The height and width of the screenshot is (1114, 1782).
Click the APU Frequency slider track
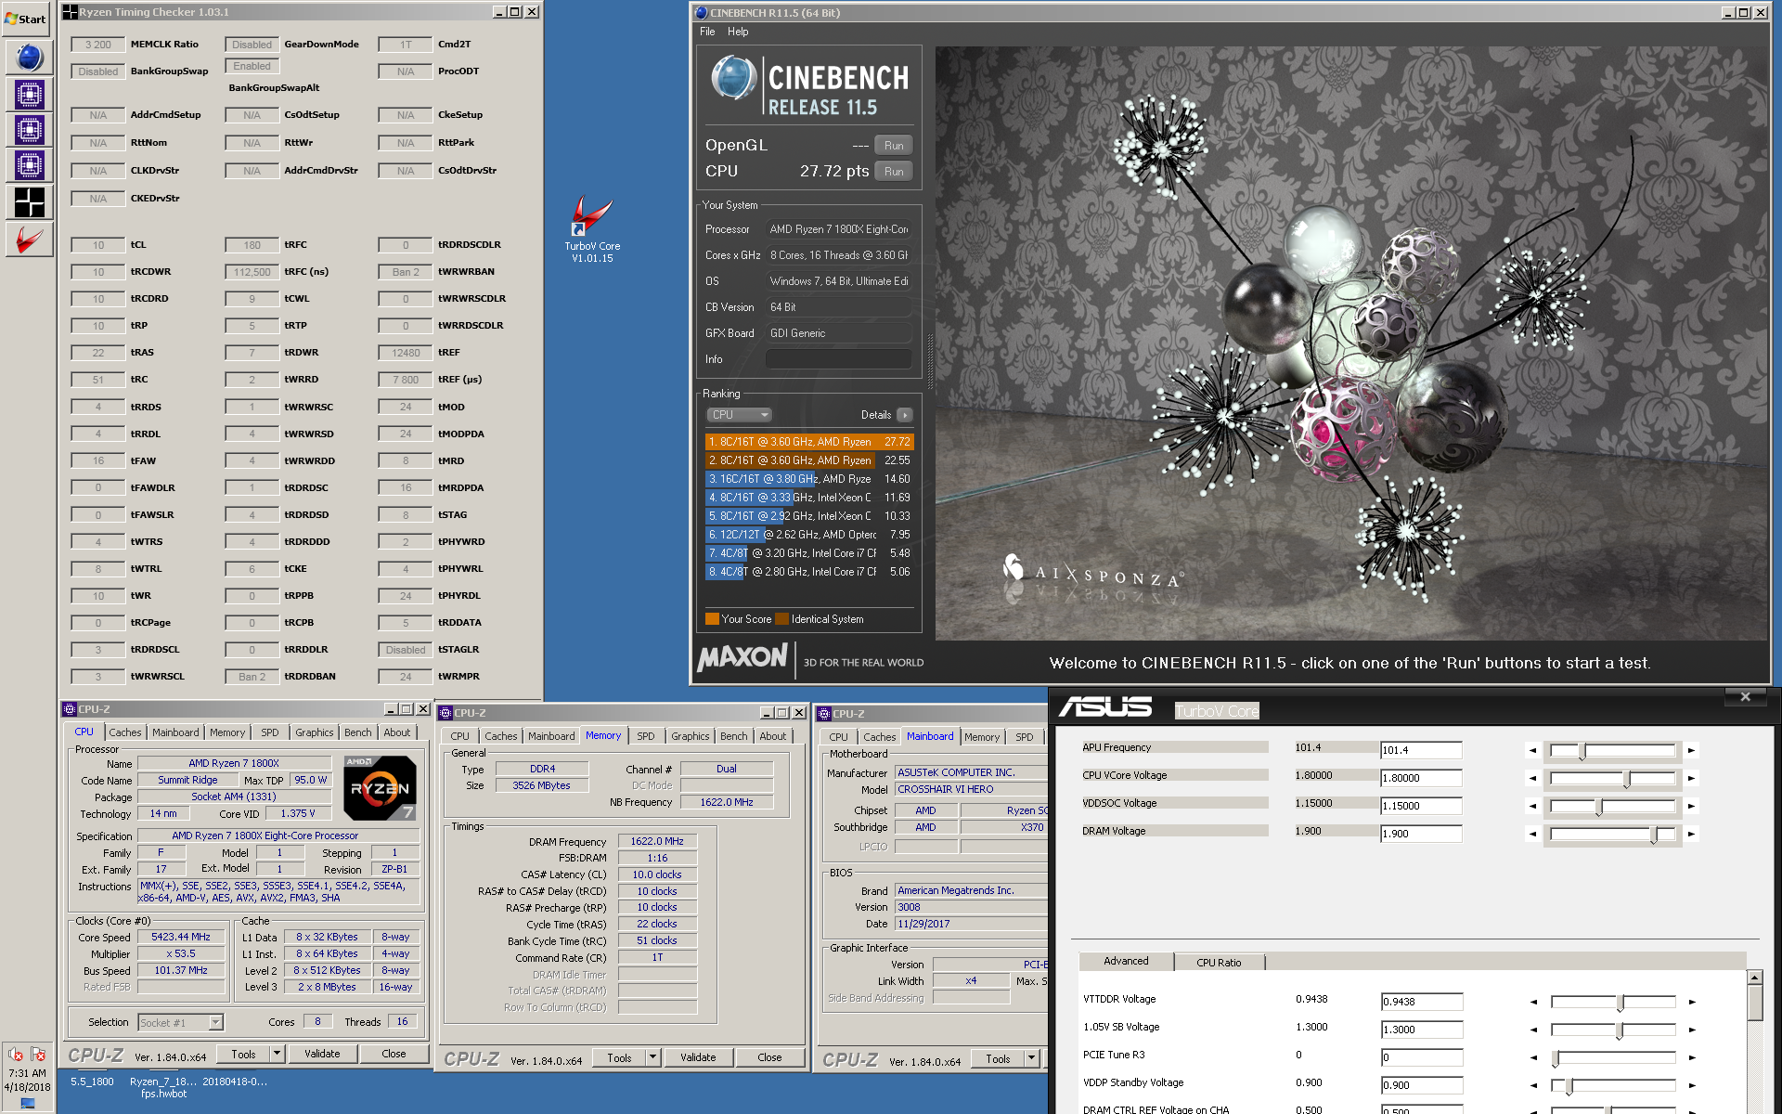coord(1612,750)
